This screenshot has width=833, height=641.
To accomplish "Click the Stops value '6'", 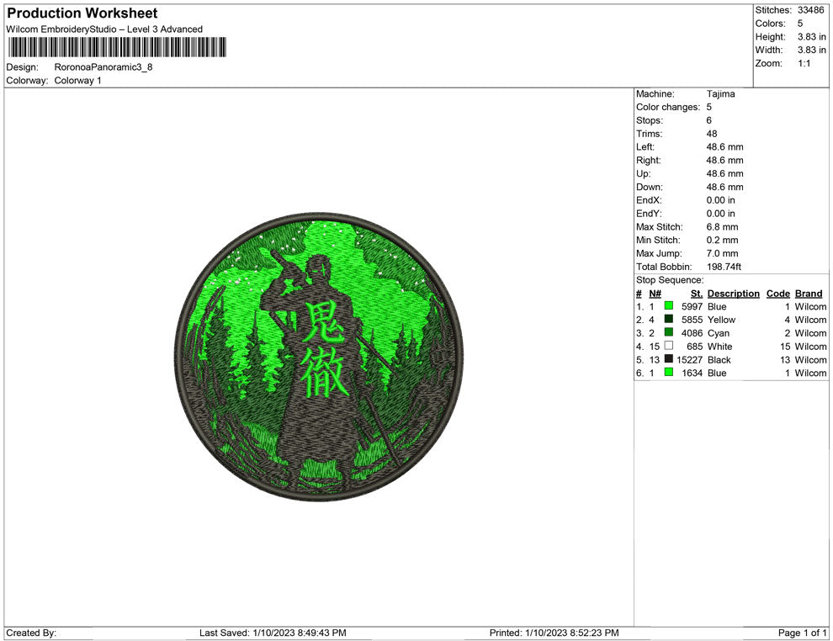I will click(708, 120).
